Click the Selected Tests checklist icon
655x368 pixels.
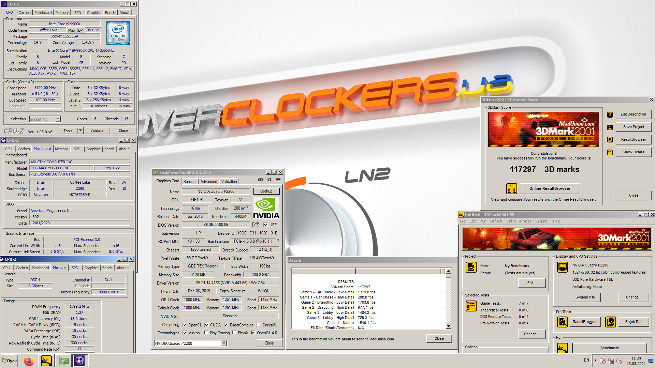(471, 306)
